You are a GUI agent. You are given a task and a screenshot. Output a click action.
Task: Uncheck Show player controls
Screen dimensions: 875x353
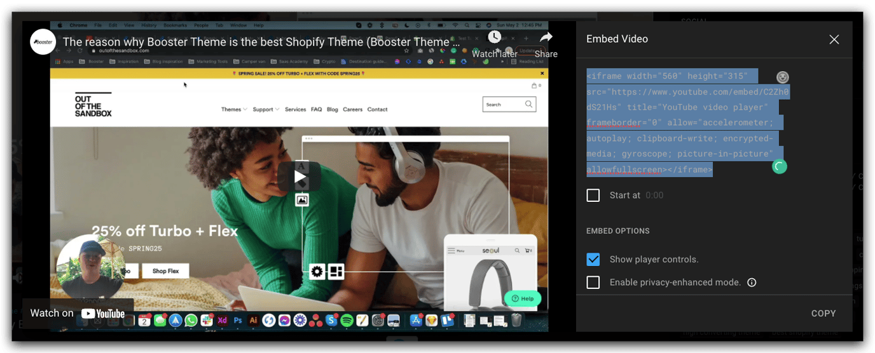tap(593, 259)
